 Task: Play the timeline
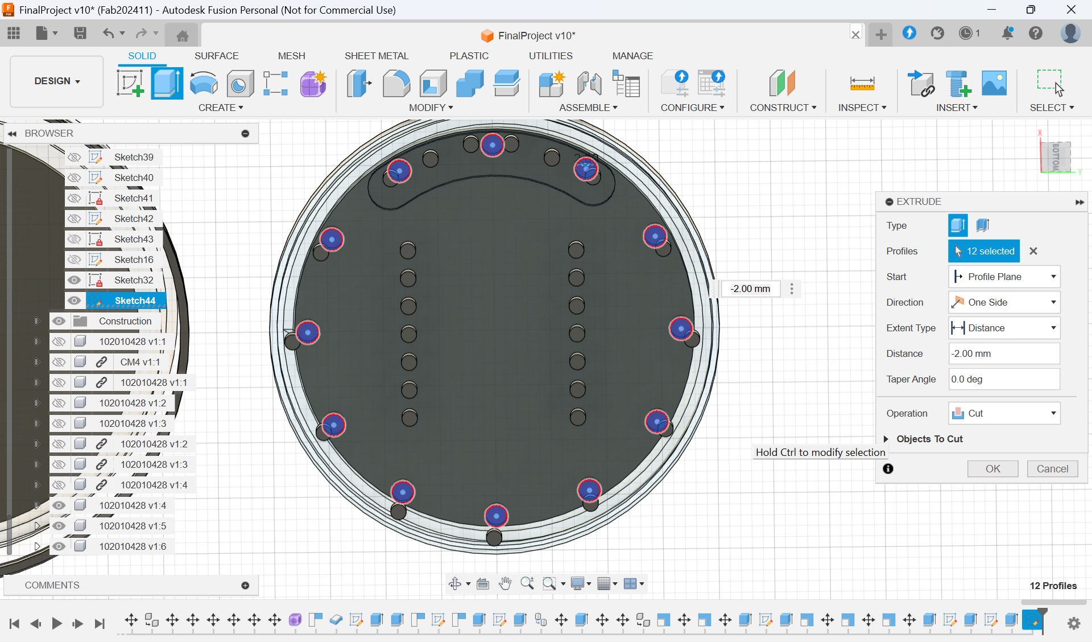[x=57, y=623]
